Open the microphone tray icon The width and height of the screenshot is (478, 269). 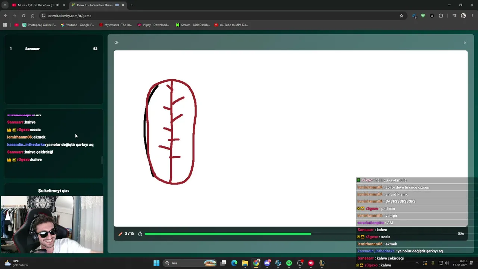coord(433,263)
